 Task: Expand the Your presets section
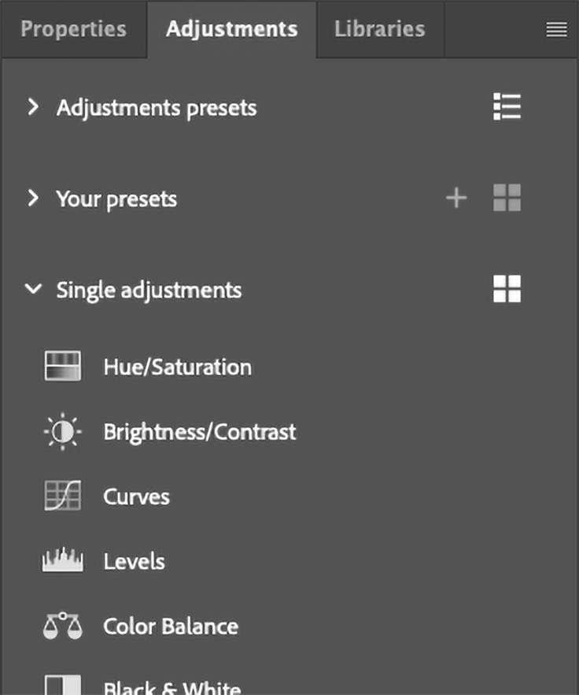32,198
